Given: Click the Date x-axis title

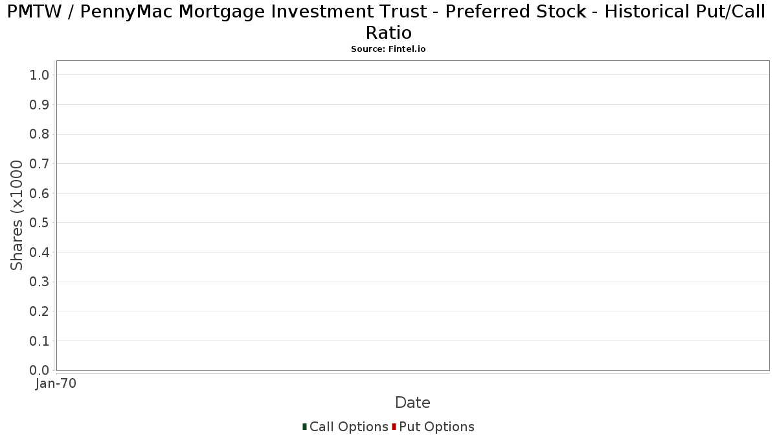Looking at the screenshot, I should (412, 403).
